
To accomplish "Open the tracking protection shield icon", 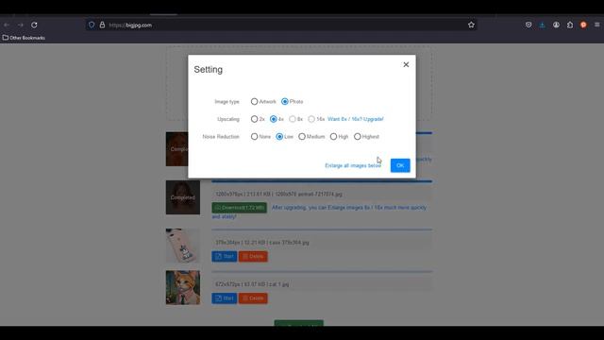I will (92, 25).
